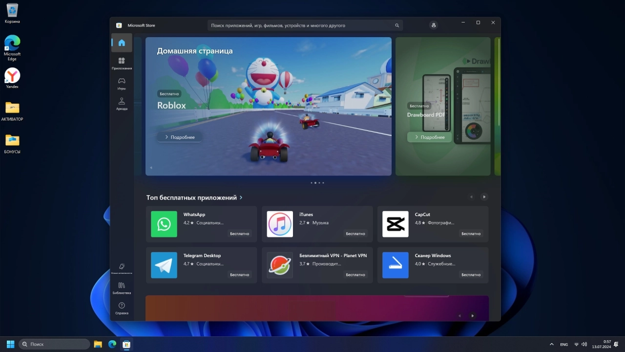This screenshot has height=352, width=625.
Task: Open Microsoft Edge from the taskbar
Action: [x=112, y=344]
